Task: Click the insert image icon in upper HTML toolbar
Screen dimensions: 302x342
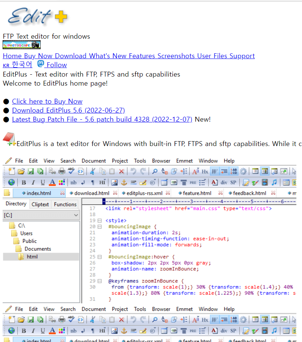Action: (114, 182)
